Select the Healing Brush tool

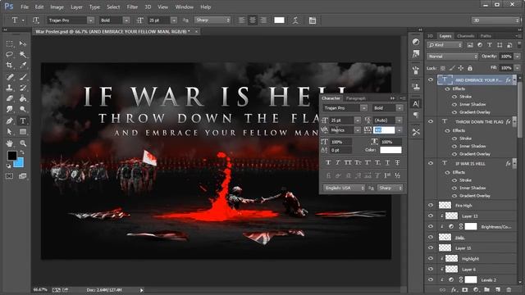coord(9,77)
